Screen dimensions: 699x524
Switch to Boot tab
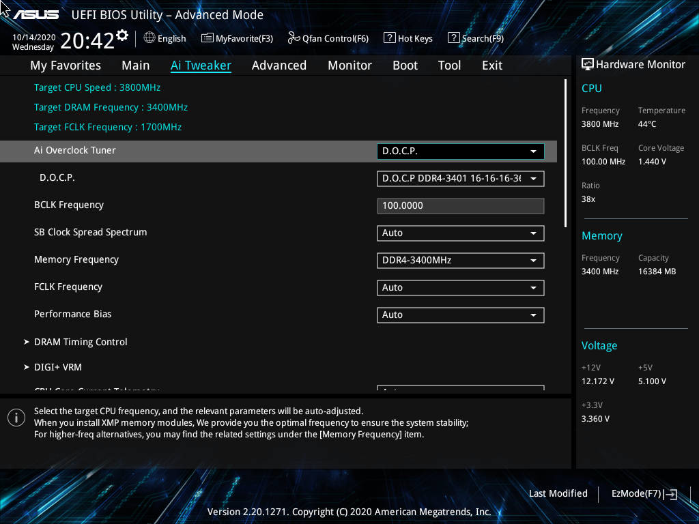[405, 65]
